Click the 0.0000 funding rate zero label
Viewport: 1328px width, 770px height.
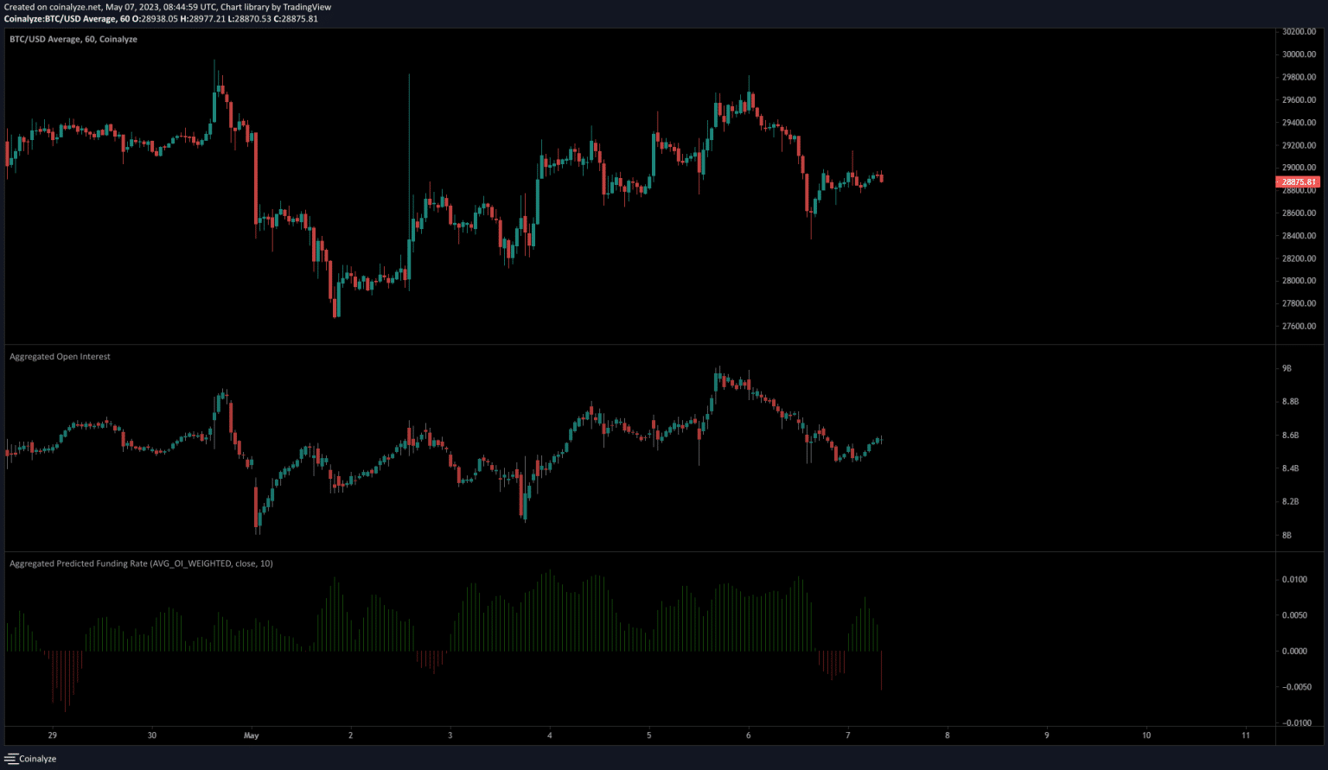point(1294,651)
